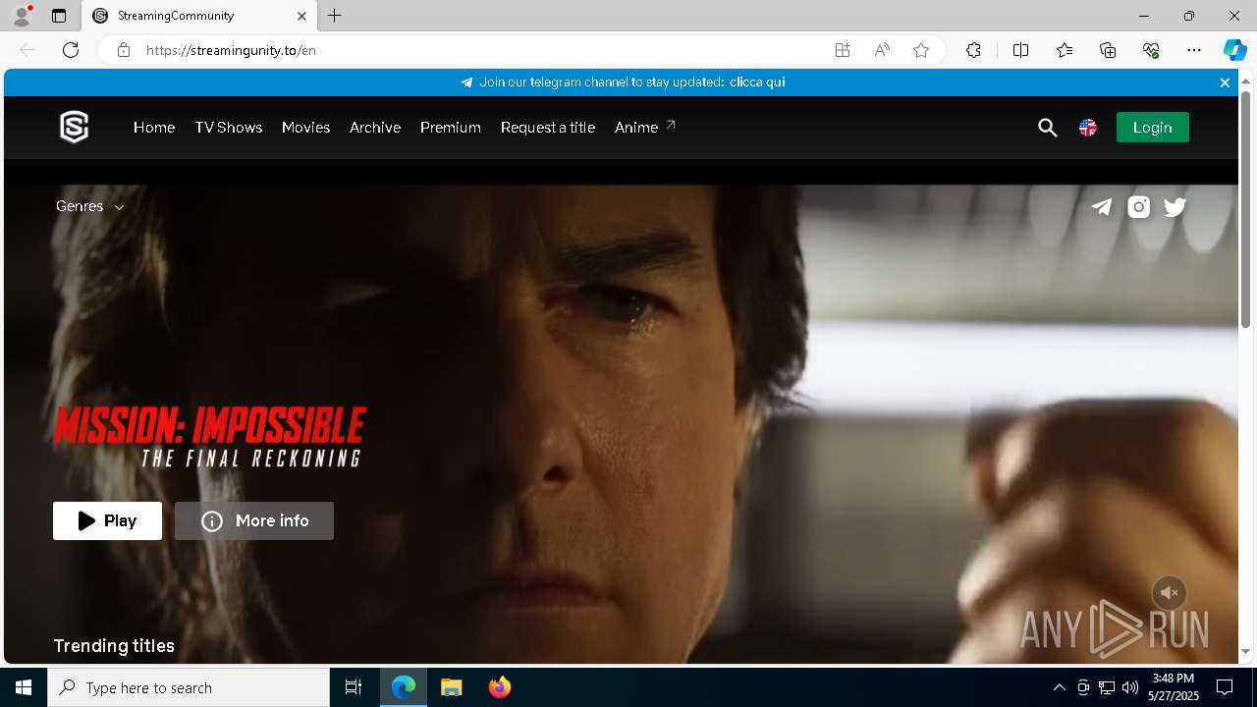Launch Firefox from the taskbar
Screen dimensions: 1257x707
pos(500,687)
